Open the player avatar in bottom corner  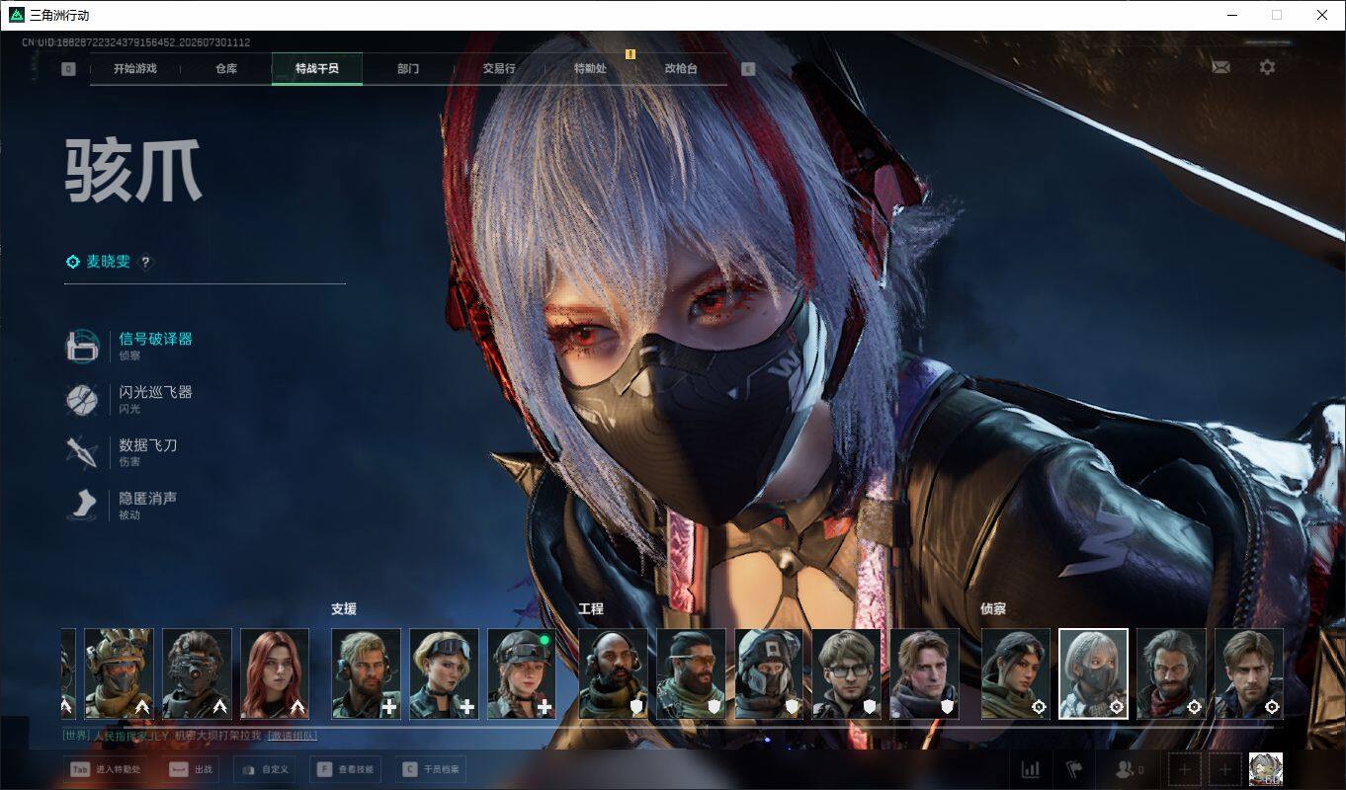[x=1266, y=769]
